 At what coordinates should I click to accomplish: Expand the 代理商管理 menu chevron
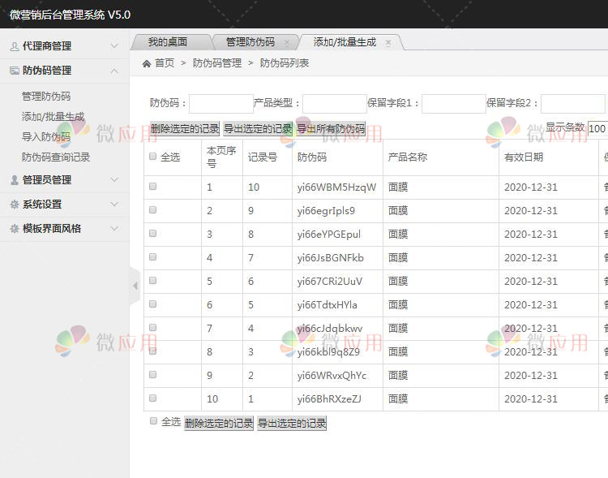pos(114,45)
